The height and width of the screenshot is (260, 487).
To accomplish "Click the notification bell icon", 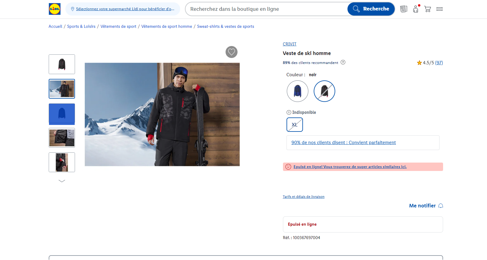I will pyautogui.click(x=441, y=206).
